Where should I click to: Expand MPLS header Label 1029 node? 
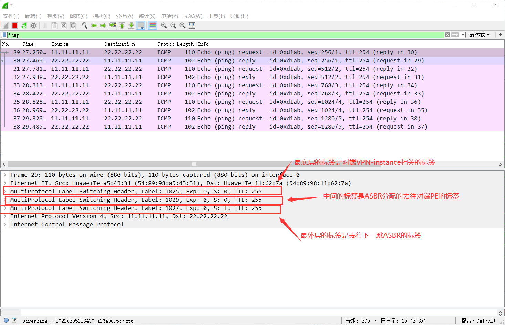coord(5,200)
